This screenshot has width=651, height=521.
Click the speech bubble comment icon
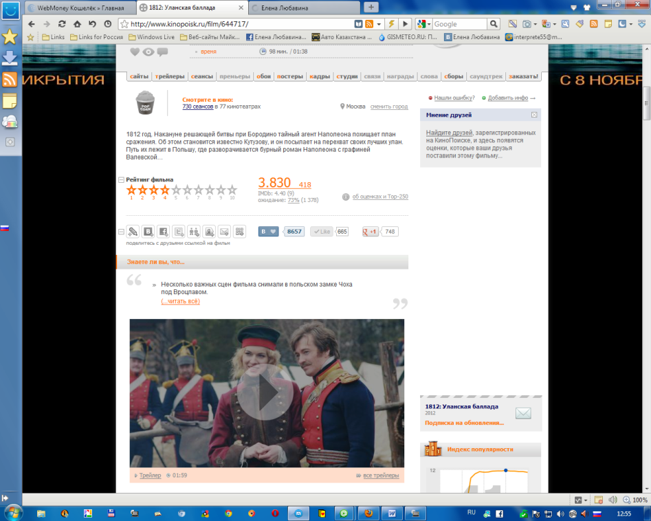point(162,52)
